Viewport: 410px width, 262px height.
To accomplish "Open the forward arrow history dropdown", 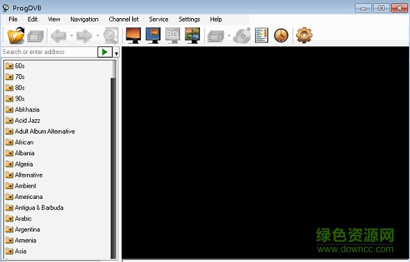I will (x=97, y=36).
